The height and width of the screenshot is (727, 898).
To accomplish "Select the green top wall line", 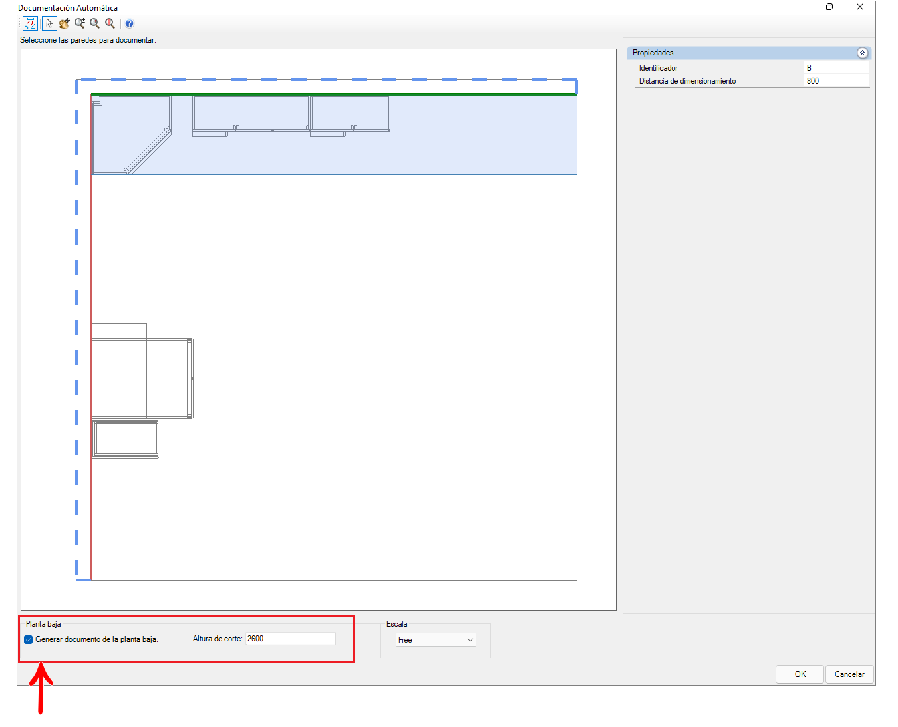I will [x=334, y=94].
